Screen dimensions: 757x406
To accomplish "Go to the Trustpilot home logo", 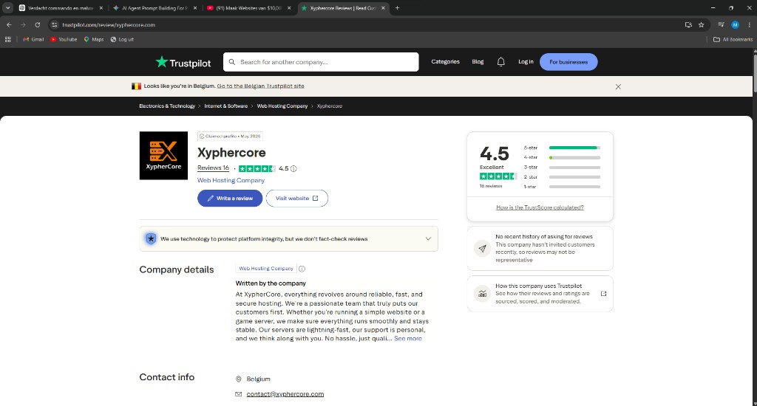I will [183, 62].
